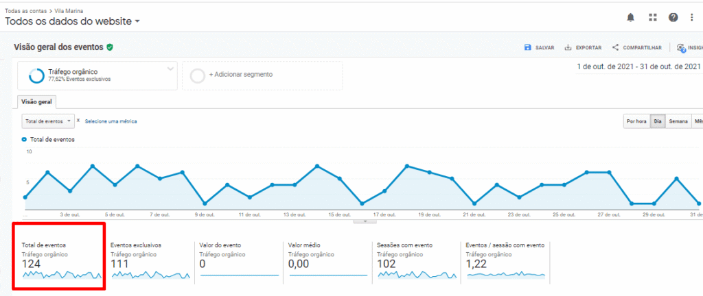Click the Selecione uma métrica link
The width and height of the screenshot is (703, 296).
coord(111,121)
